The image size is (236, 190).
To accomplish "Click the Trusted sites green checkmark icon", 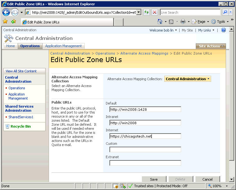I will pos(130,186).
